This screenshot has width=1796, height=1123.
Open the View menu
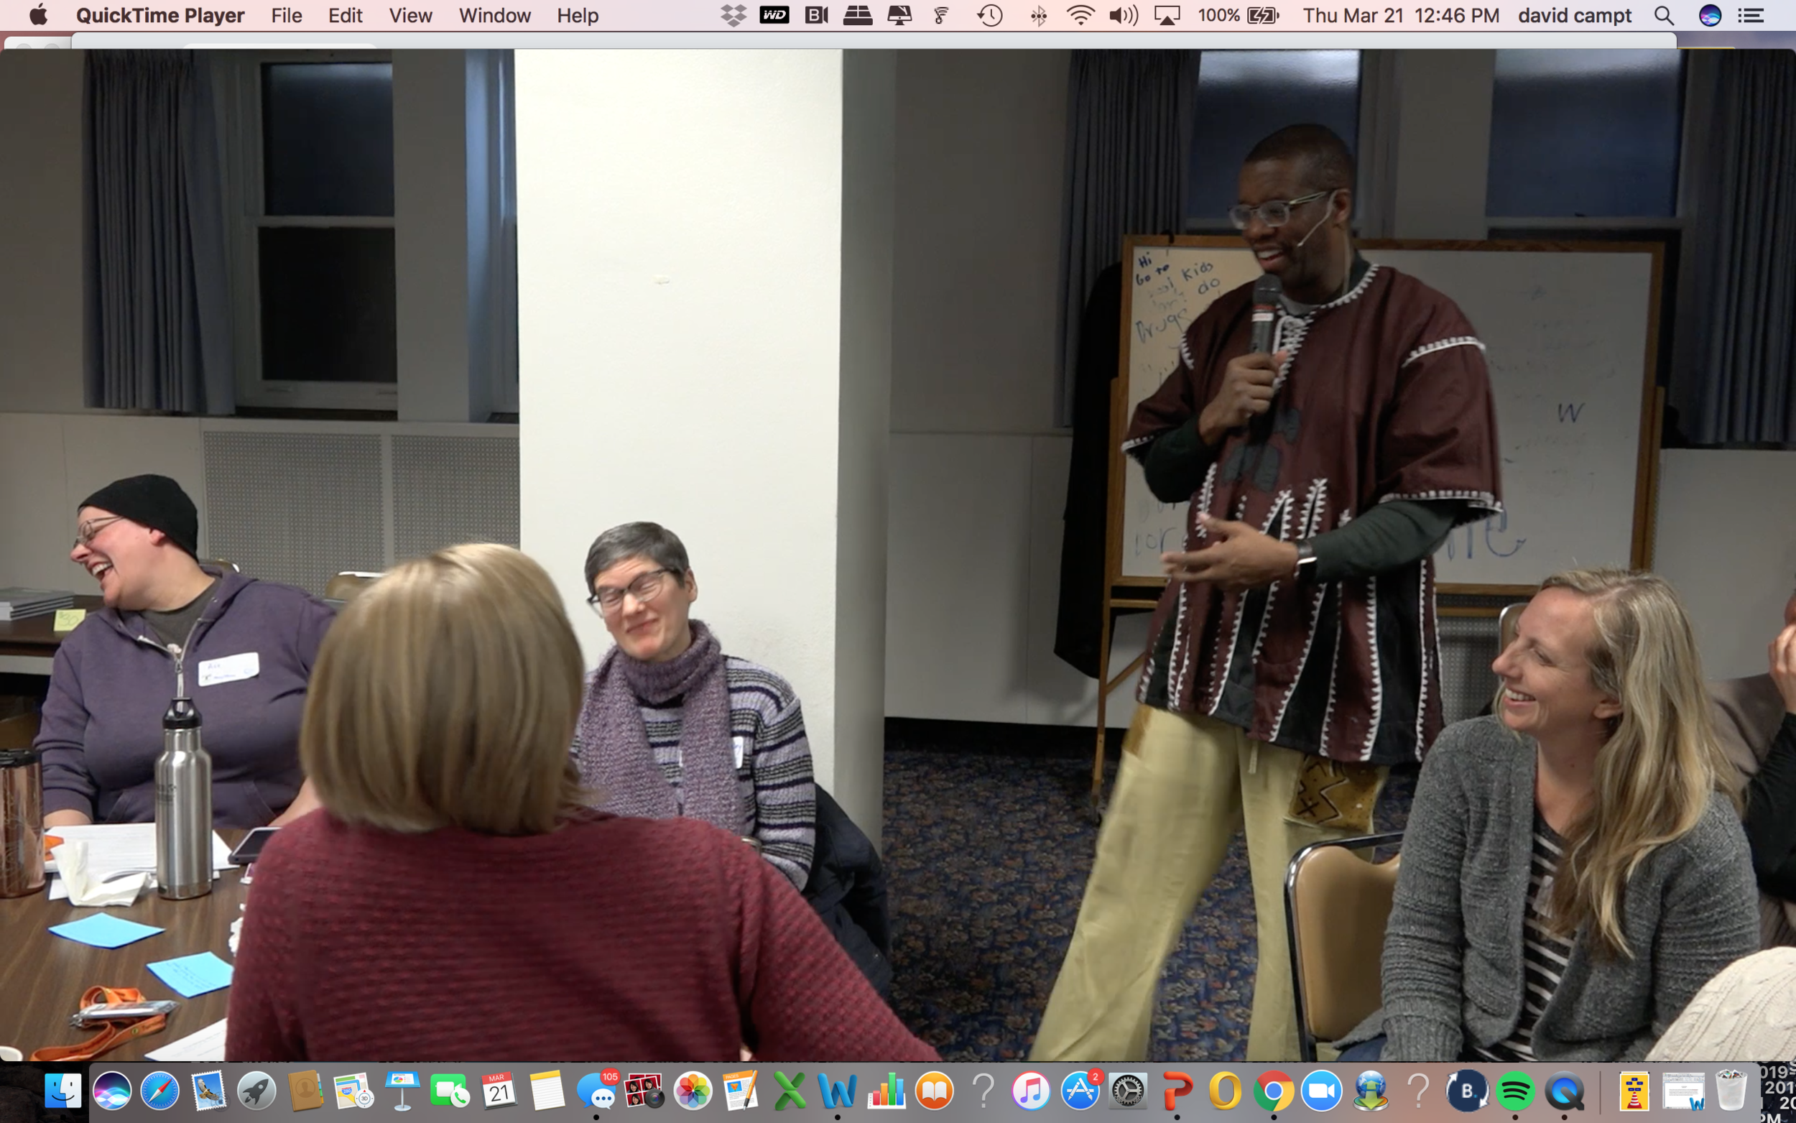(x=409, y=15)
